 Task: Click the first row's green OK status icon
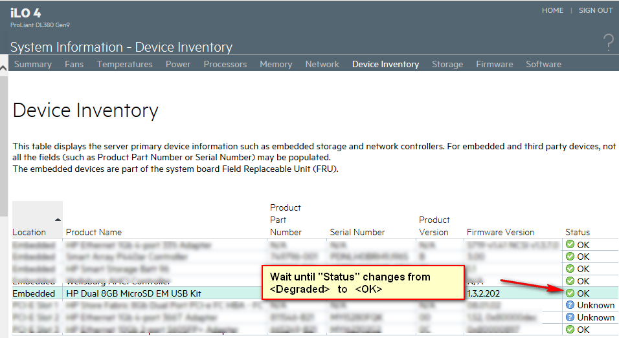click(570, 244)
